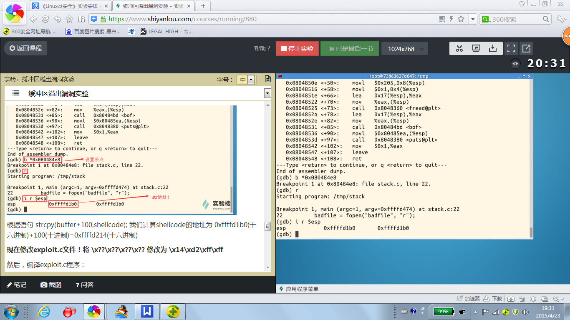Click browser refresh icon
The height and width of the screenshot is (320, 570).
(45, 19)
